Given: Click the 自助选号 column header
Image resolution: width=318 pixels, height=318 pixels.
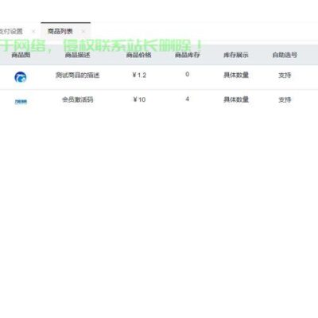Looking at the screenshot, I should tap(285, 55).
